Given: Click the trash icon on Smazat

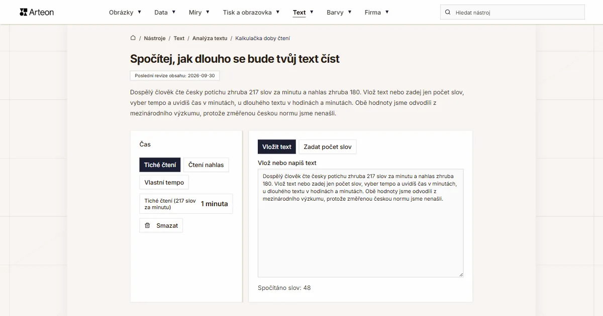Looking at the screenshot, I should (x=147, y=226).
